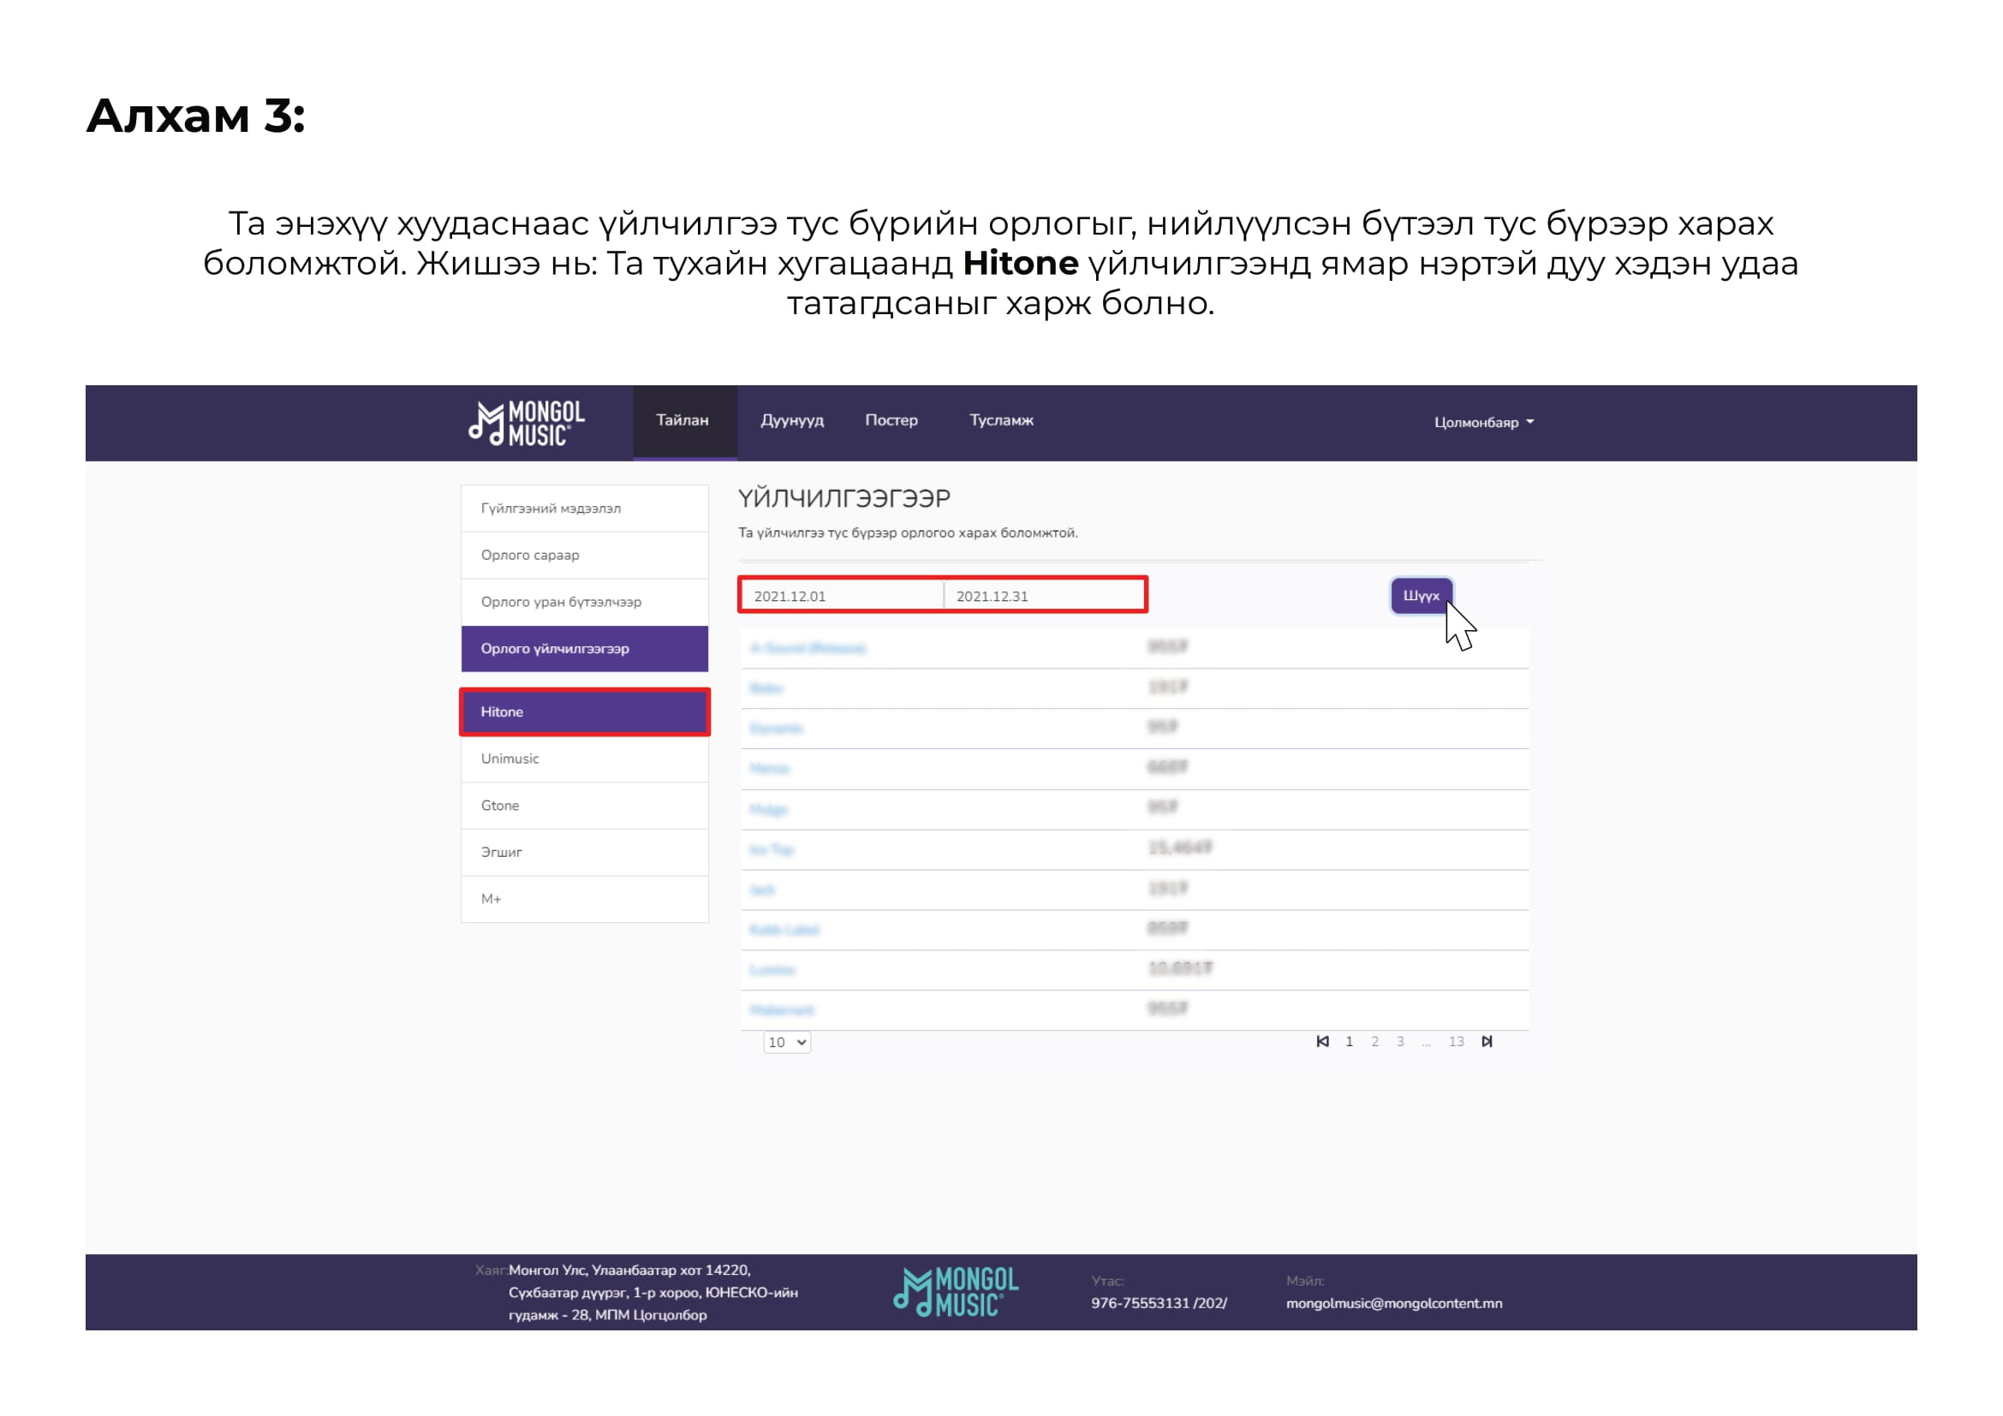Choose the Unimusic service
Screen dimensions: 2003x1416
click(x=585, y=759)
